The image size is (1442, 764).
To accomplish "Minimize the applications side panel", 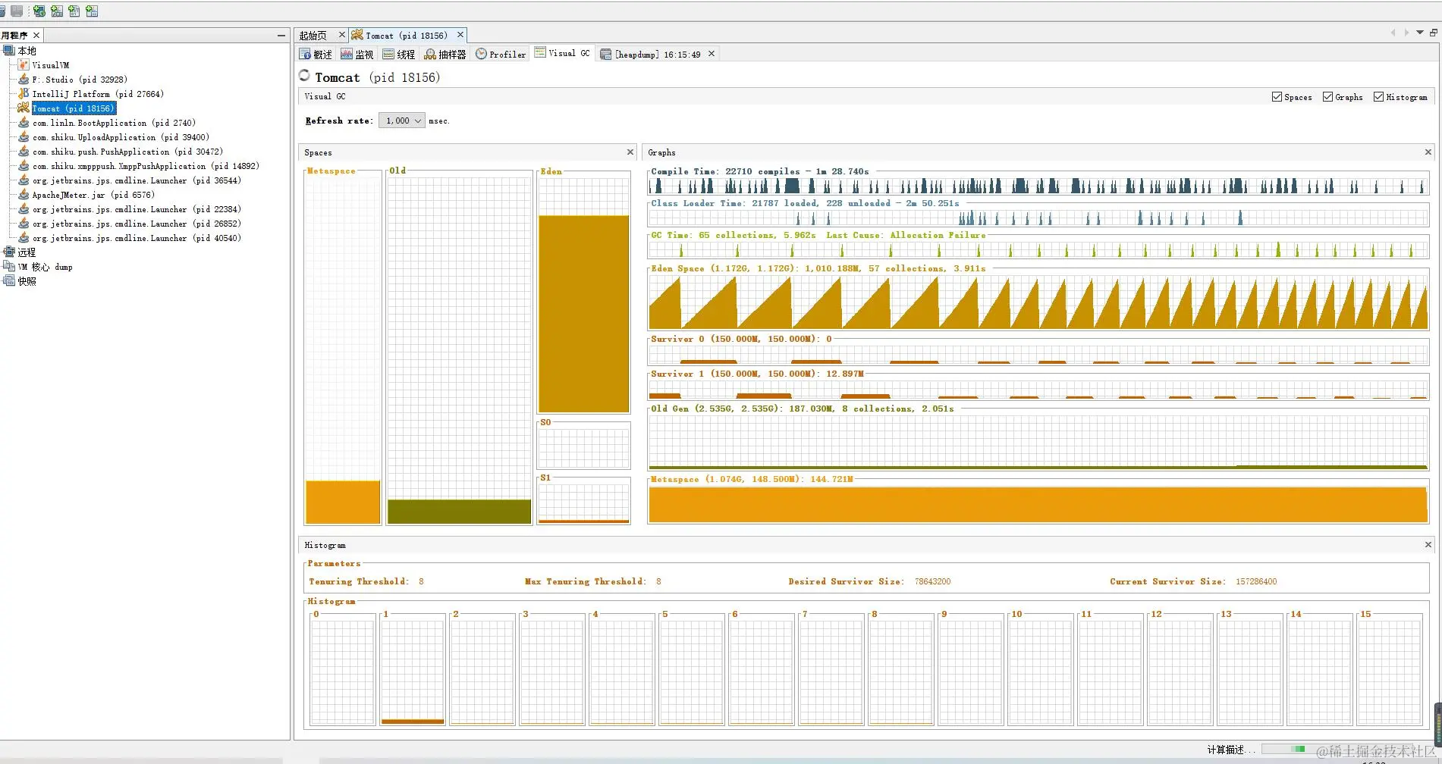I will pyautogui.click(x=281, y=36).
